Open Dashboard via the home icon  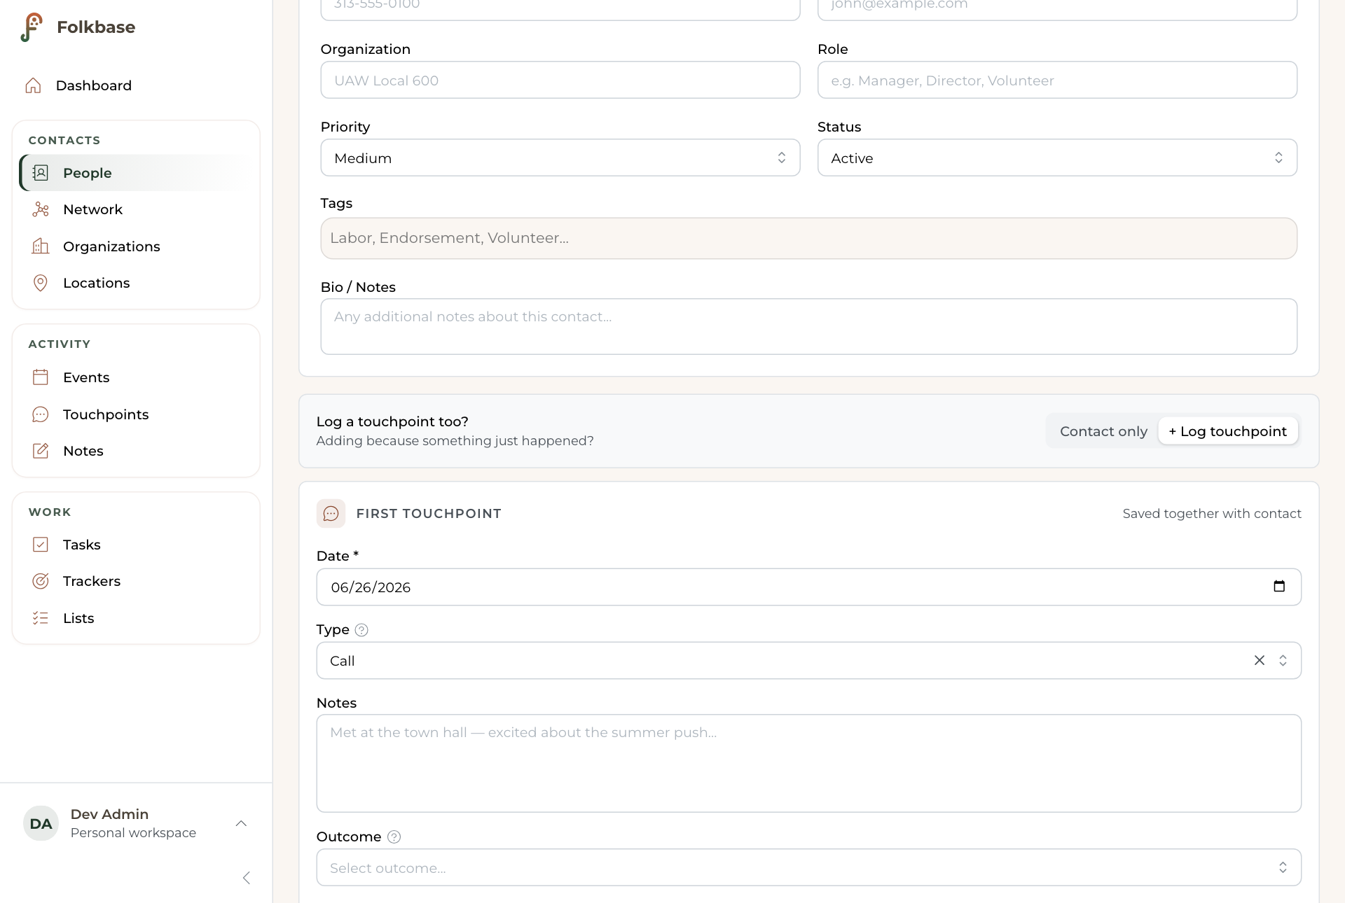(x=33, y=85)
